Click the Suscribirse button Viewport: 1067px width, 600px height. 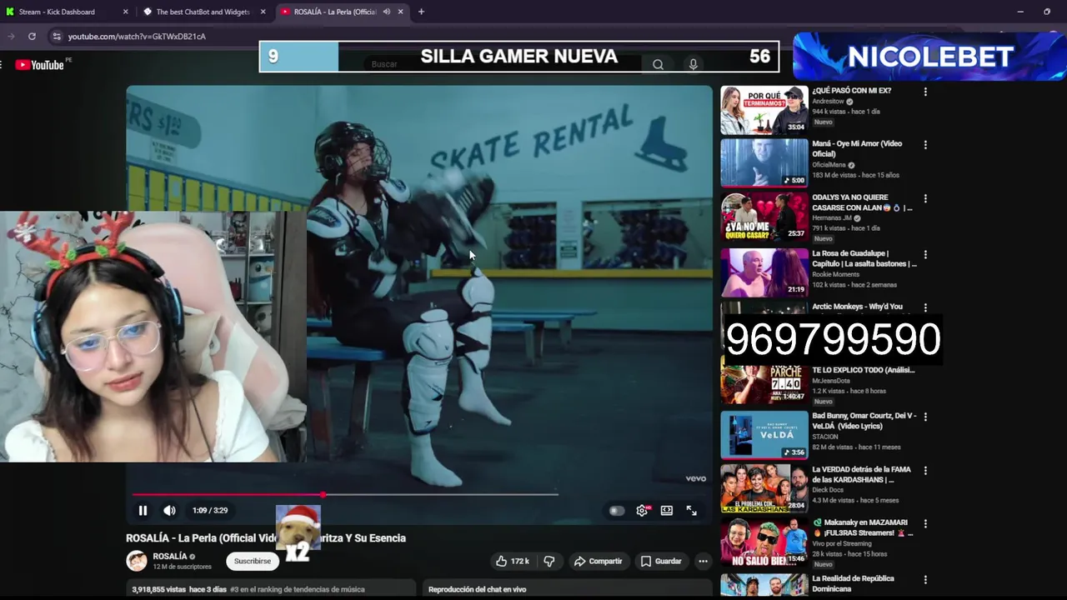(x=252, y=561)
